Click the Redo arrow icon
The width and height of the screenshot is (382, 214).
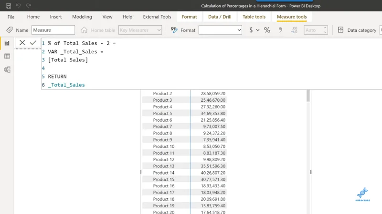pos(29,6)
